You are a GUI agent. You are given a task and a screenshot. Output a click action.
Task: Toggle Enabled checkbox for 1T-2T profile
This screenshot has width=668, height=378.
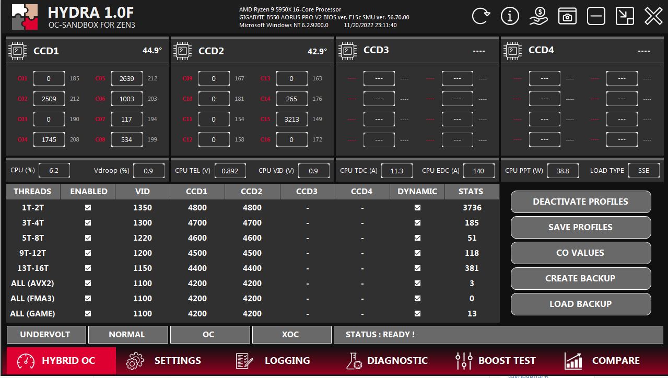point(88,207)
